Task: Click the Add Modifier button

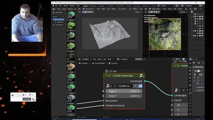Action: (x=198, y=67)
